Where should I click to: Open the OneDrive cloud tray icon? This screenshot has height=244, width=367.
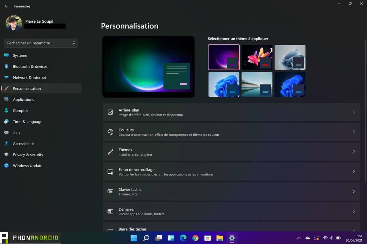(x=308, y=238)
